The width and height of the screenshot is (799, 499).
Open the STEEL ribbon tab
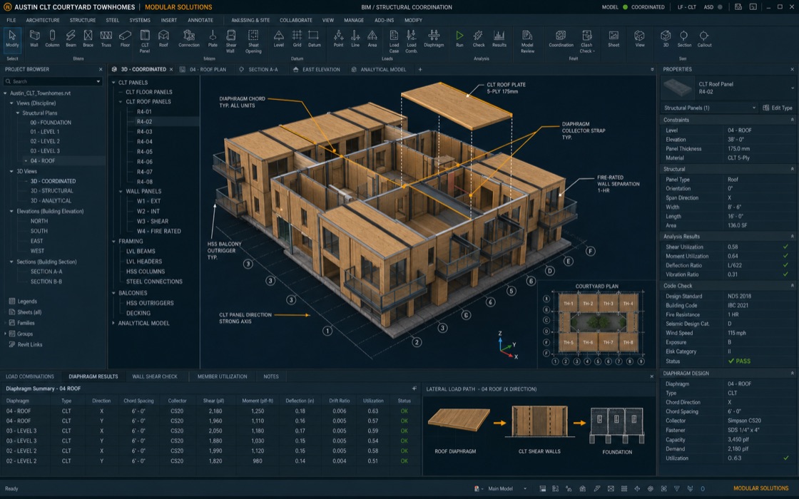pos(113,21)
